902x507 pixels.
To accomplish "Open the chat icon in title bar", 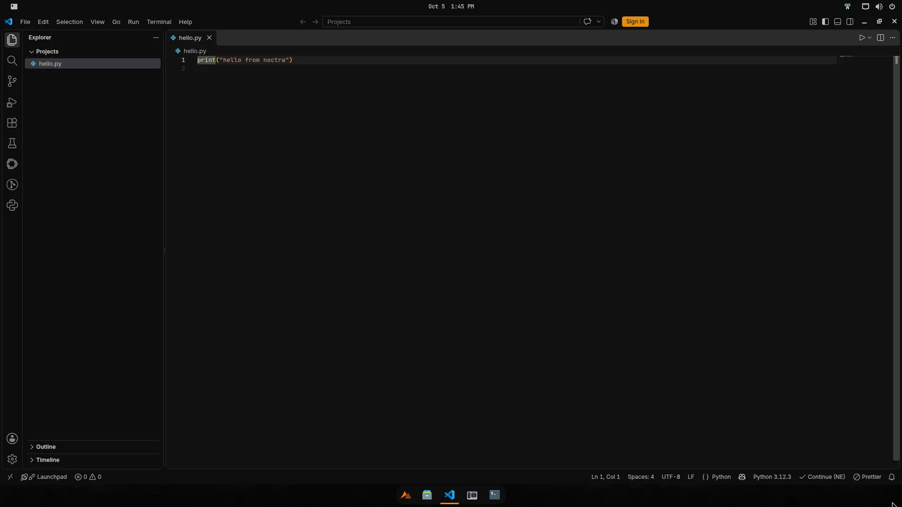I will point(587,22).
